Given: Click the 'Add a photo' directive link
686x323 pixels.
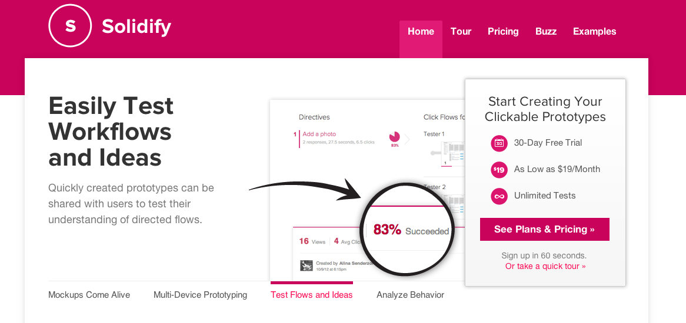Looking at the screenshot, I should pyautogui.click(x=319, y=134).
